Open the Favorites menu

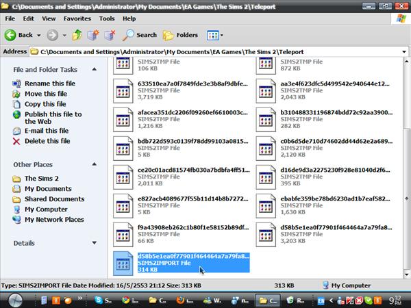tap(77, 18)
